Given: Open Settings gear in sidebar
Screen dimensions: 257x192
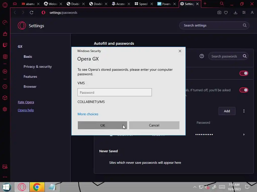Looking at the screenshot, I should tap(5, 109).
